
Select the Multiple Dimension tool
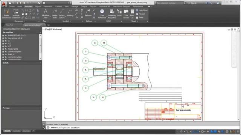(16, 14)
